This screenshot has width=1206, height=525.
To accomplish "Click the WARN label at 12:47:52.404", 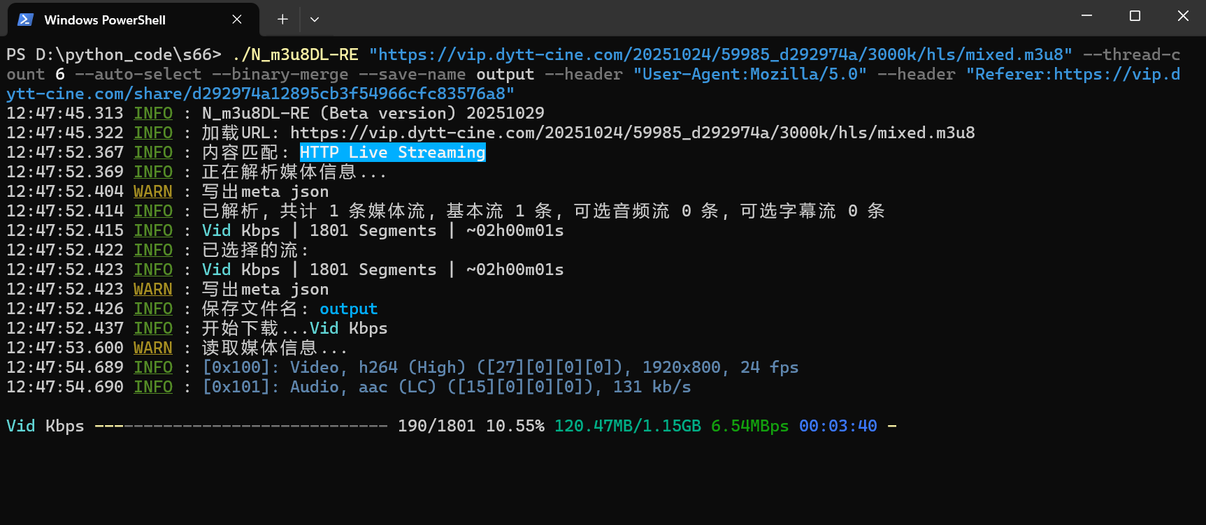I will pyautogui.click(x=153, y=191).
